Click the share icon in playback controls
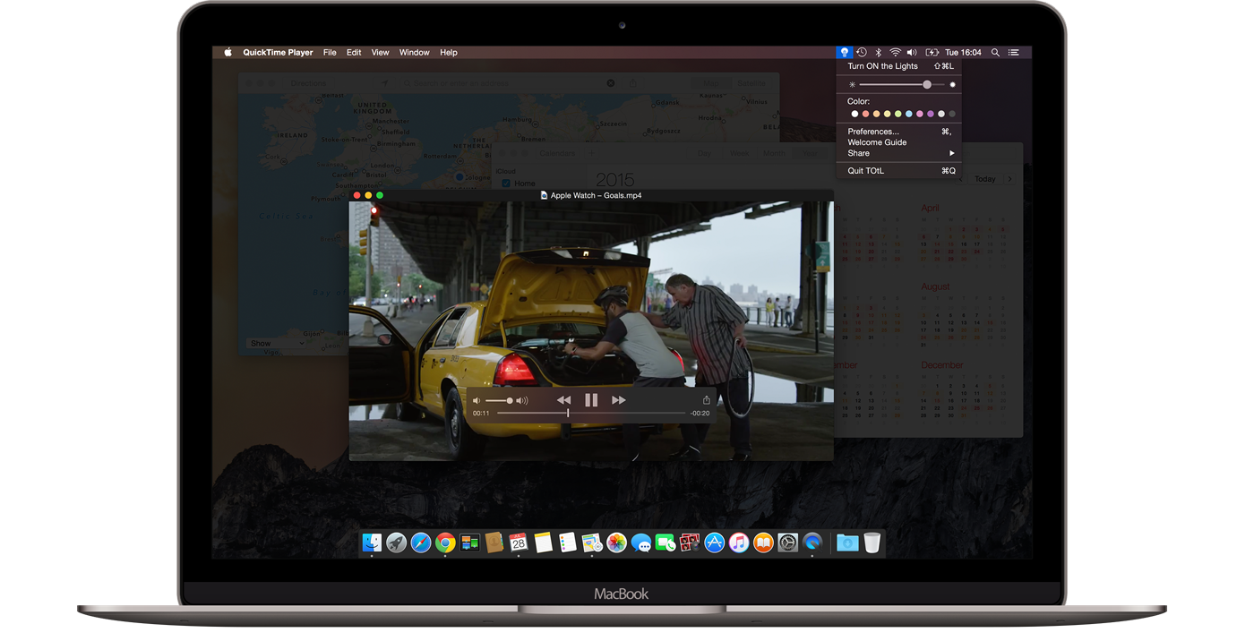The image size is (1254, 641). point(706,400)
